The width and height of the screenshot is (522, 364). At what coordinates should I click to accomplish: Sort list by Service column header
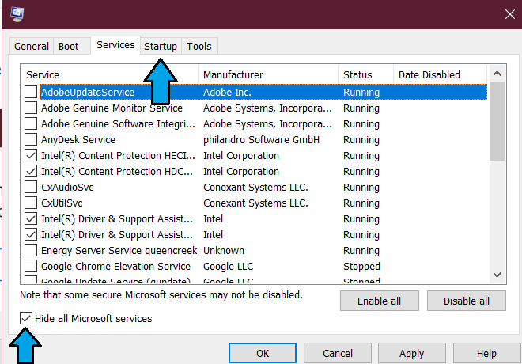coord(109,74)
